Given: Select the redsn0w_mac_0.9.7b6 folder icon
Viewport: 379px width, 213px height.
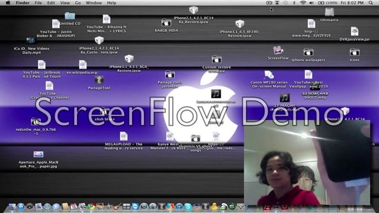Looking at the screenshot, I should (x=36, y=121).
